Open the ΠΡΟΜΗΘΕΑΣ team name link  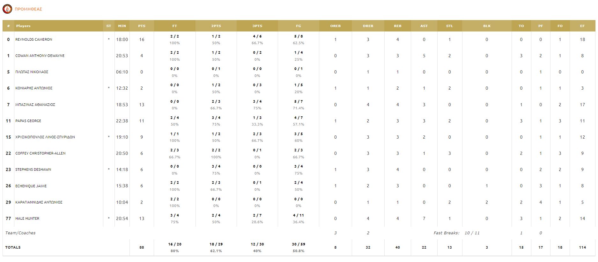coord(28,9)
